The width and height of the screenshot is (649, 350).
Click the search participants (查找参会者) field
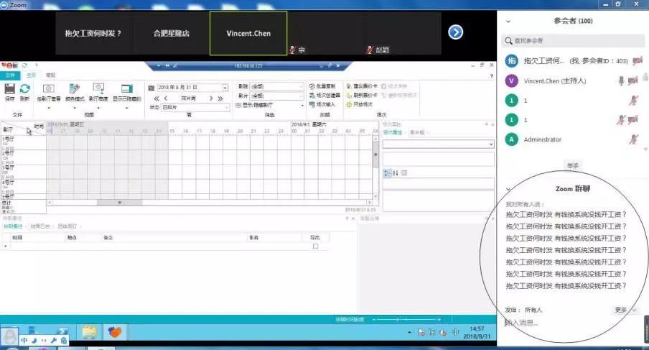click(573, 40)
